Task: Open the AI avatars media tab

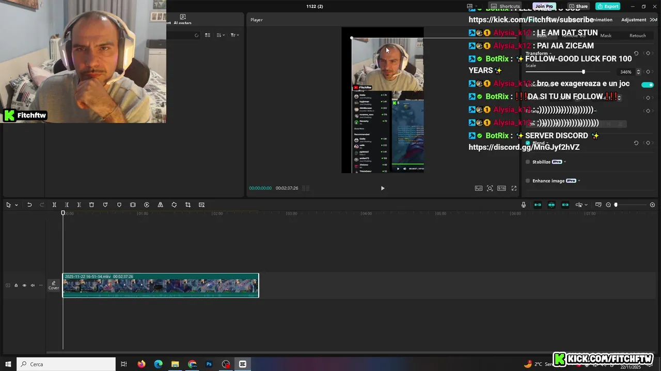Action: (182, 20)
